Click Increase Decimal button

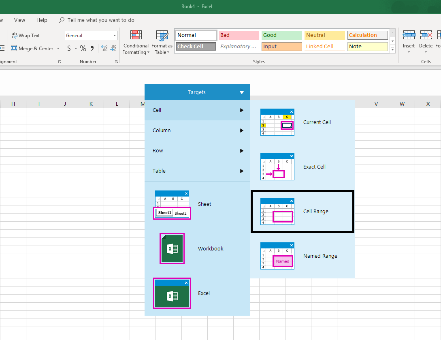click(x=104, y=48)
